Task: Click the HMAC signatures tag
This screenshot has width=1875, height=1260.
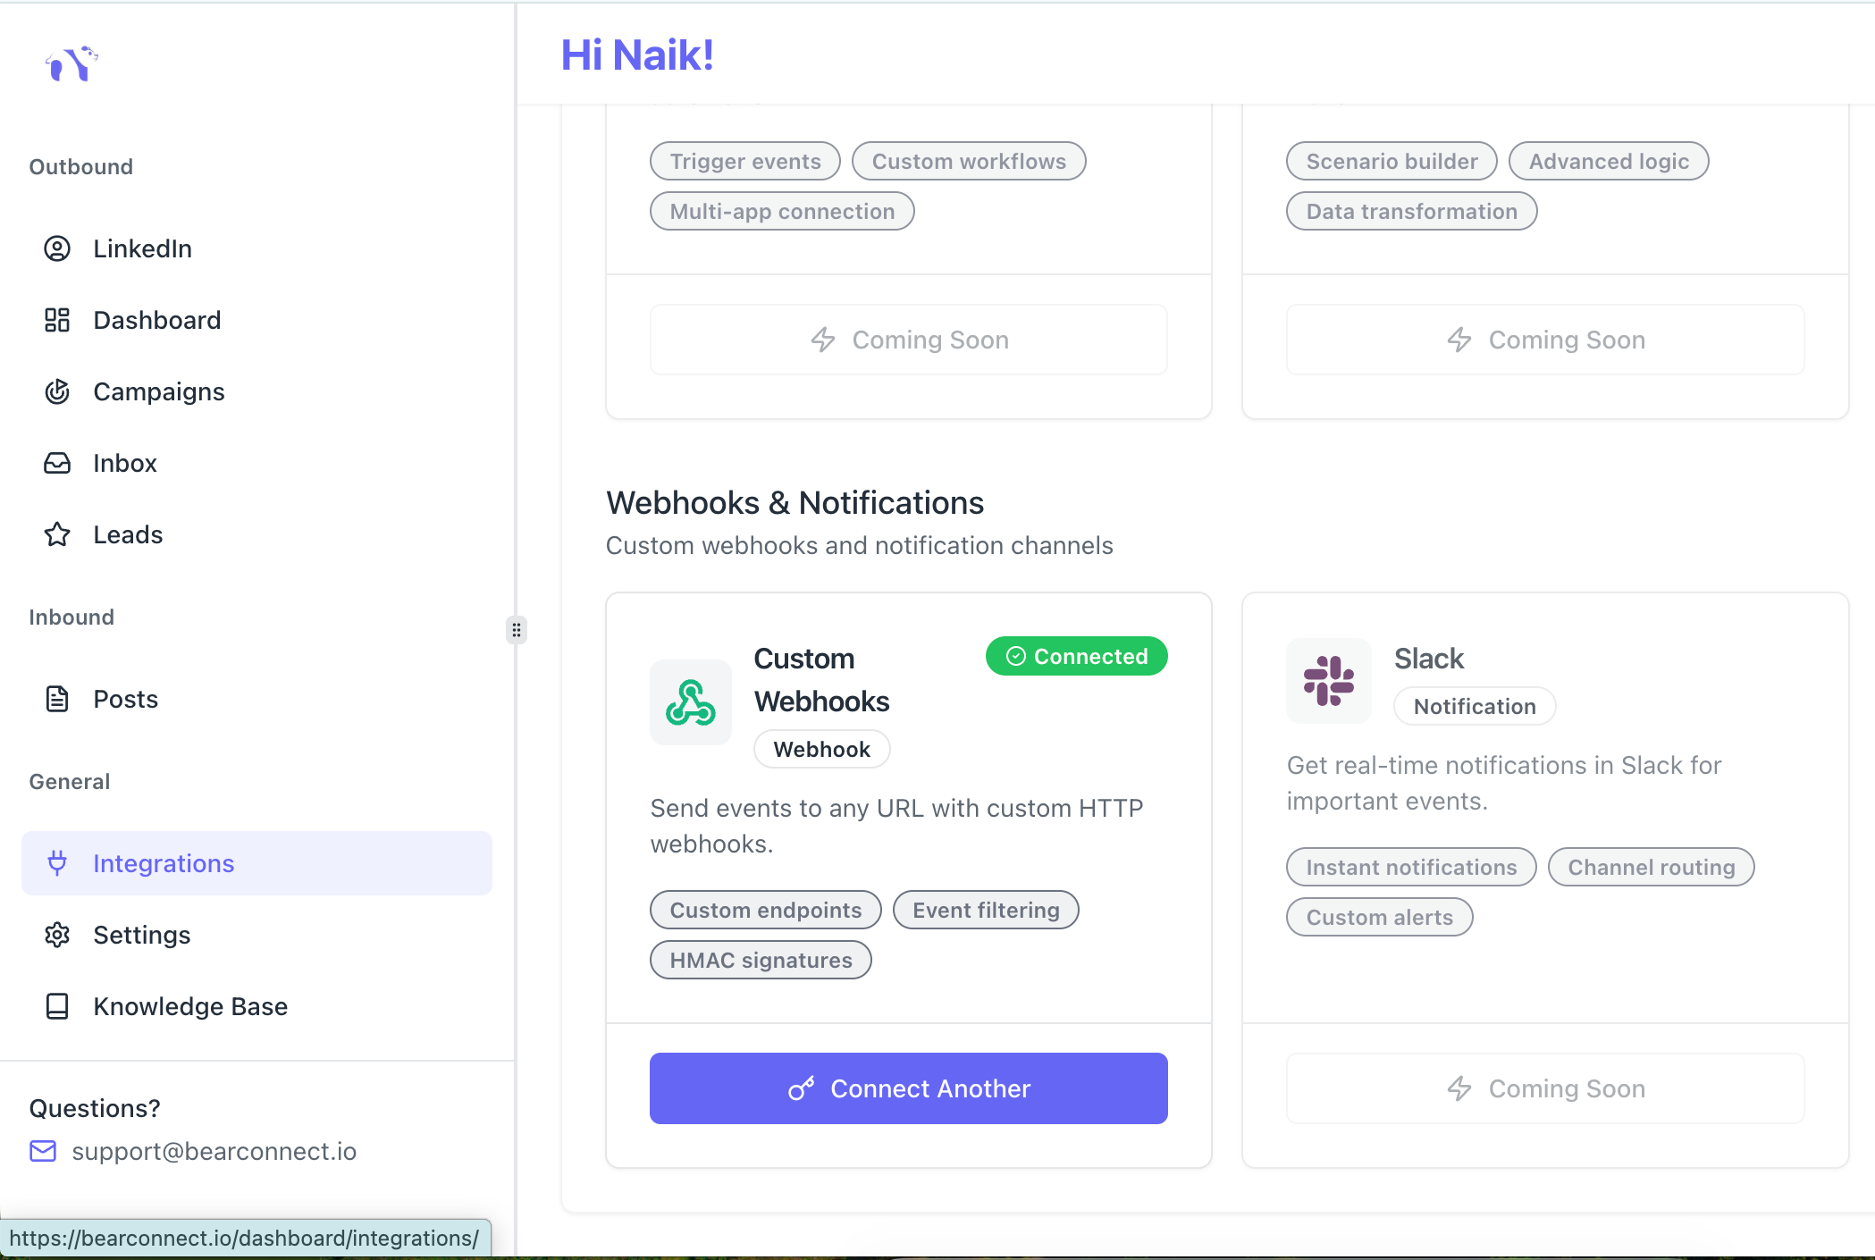Action: (x=761, y=960)
